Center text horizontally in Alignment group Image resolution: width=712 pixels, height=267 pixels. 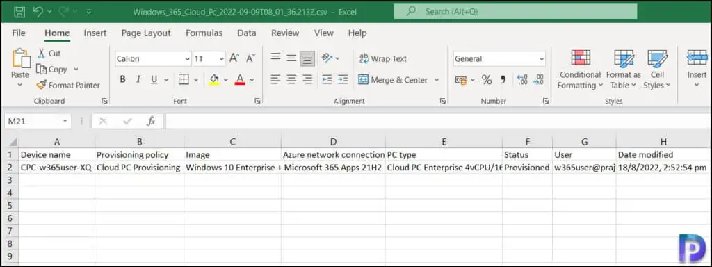(x=291, y=79)
